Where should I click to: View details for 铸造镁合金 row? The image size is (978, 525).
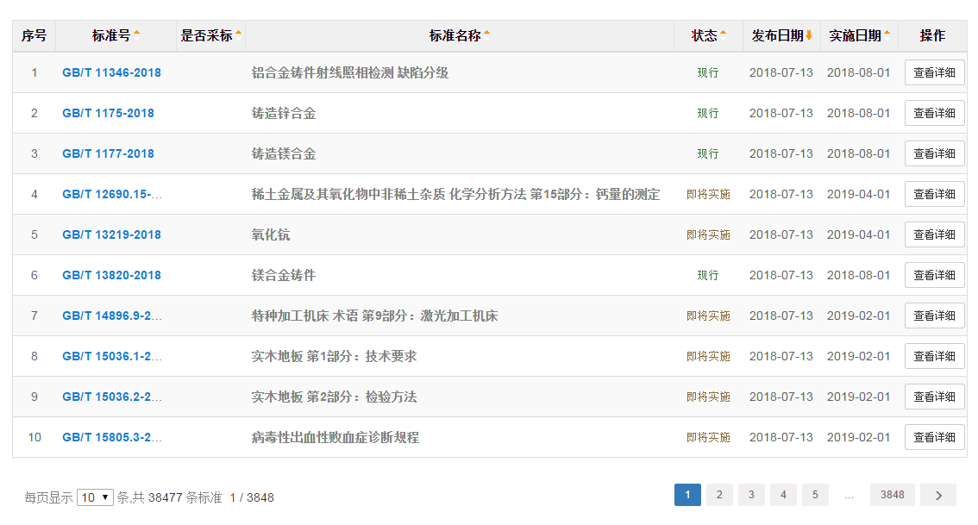click(934, 153)
